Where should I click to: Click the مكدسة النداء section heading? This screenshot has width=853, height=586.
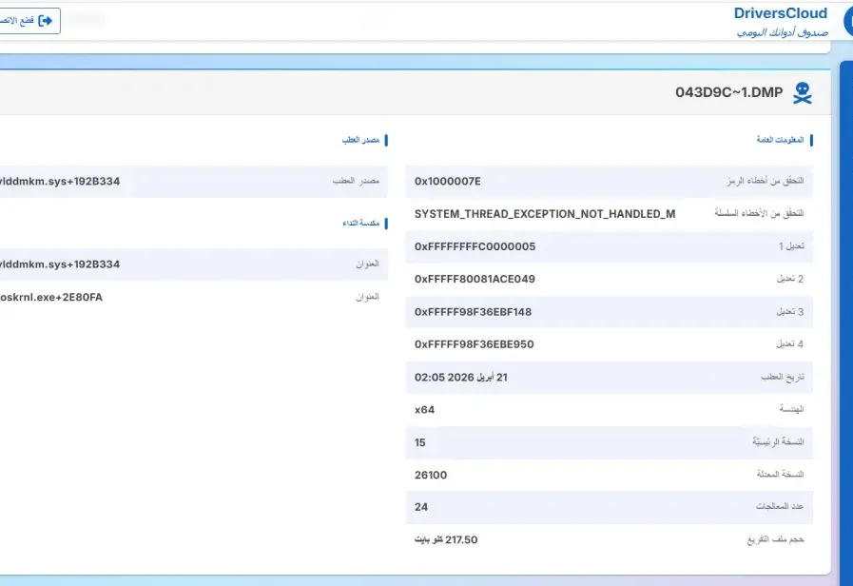pos(360,224)
